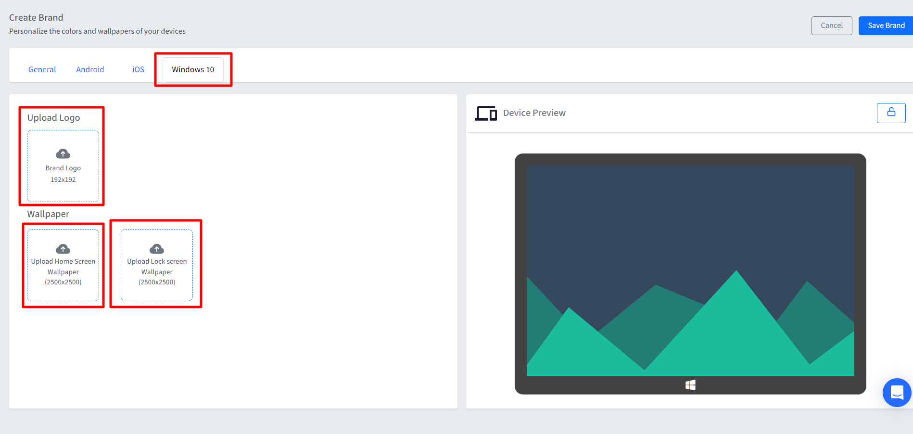This screenshot has width=913, height=434.
Task: Open the General tab
Action: click(42, 69)
